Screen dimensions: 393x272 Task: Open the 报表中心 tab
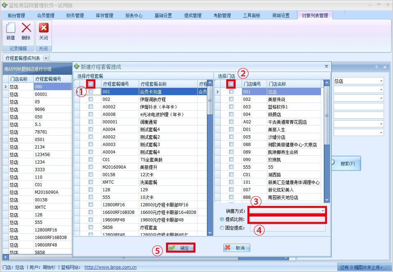pyautogui.click(x=134, y=15)
